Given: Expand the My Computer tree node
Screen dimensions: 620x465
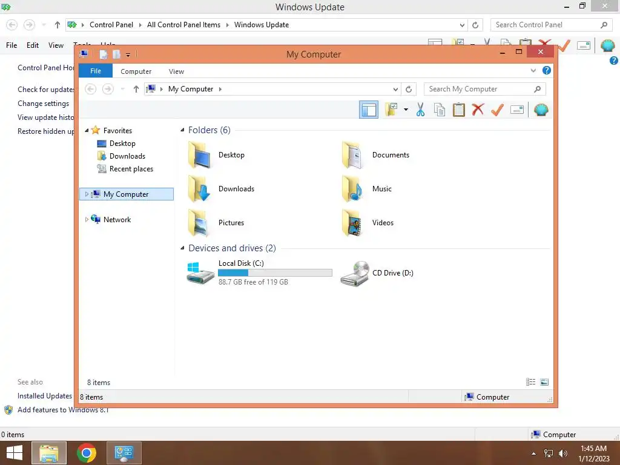Looking at the screenshot, I should [x=87, y=194].
